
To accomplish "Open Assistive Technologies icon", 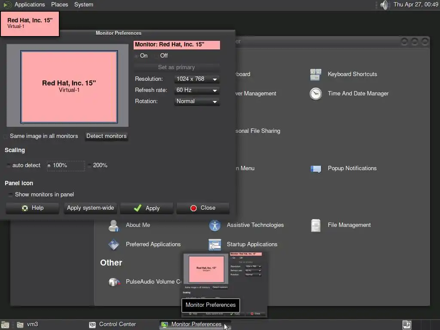I will [x=215, y=225].
